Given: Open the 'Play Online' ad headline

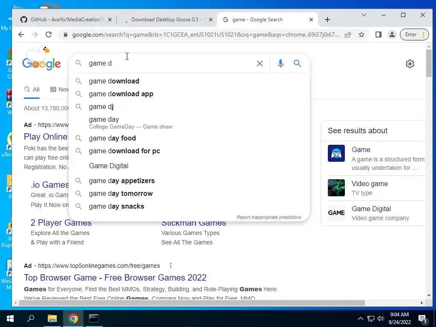Looking at the screenshot, I should click(46, 137).
